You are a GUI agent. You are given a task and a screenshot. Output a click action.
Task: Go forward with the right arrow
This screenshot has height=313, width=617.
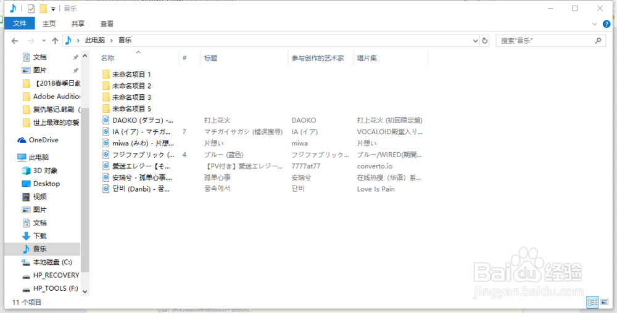click(31, 41)
